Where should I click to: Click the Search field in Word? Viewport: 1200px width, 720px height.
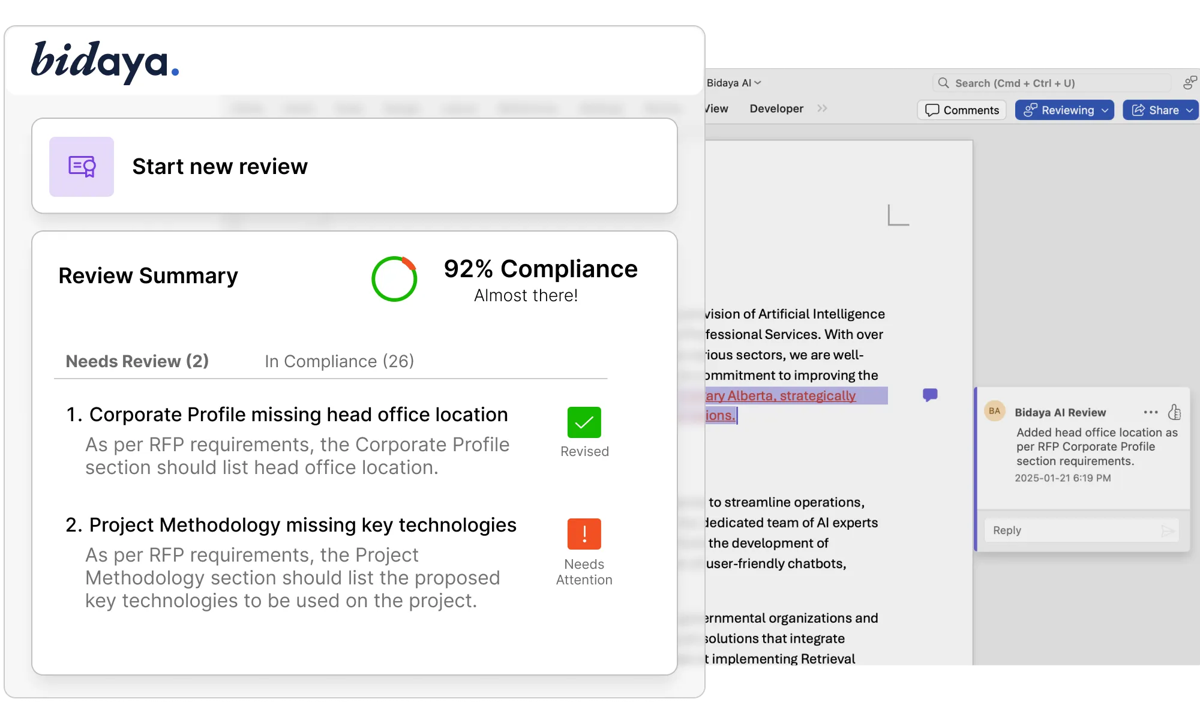(x=1051, y=83)
